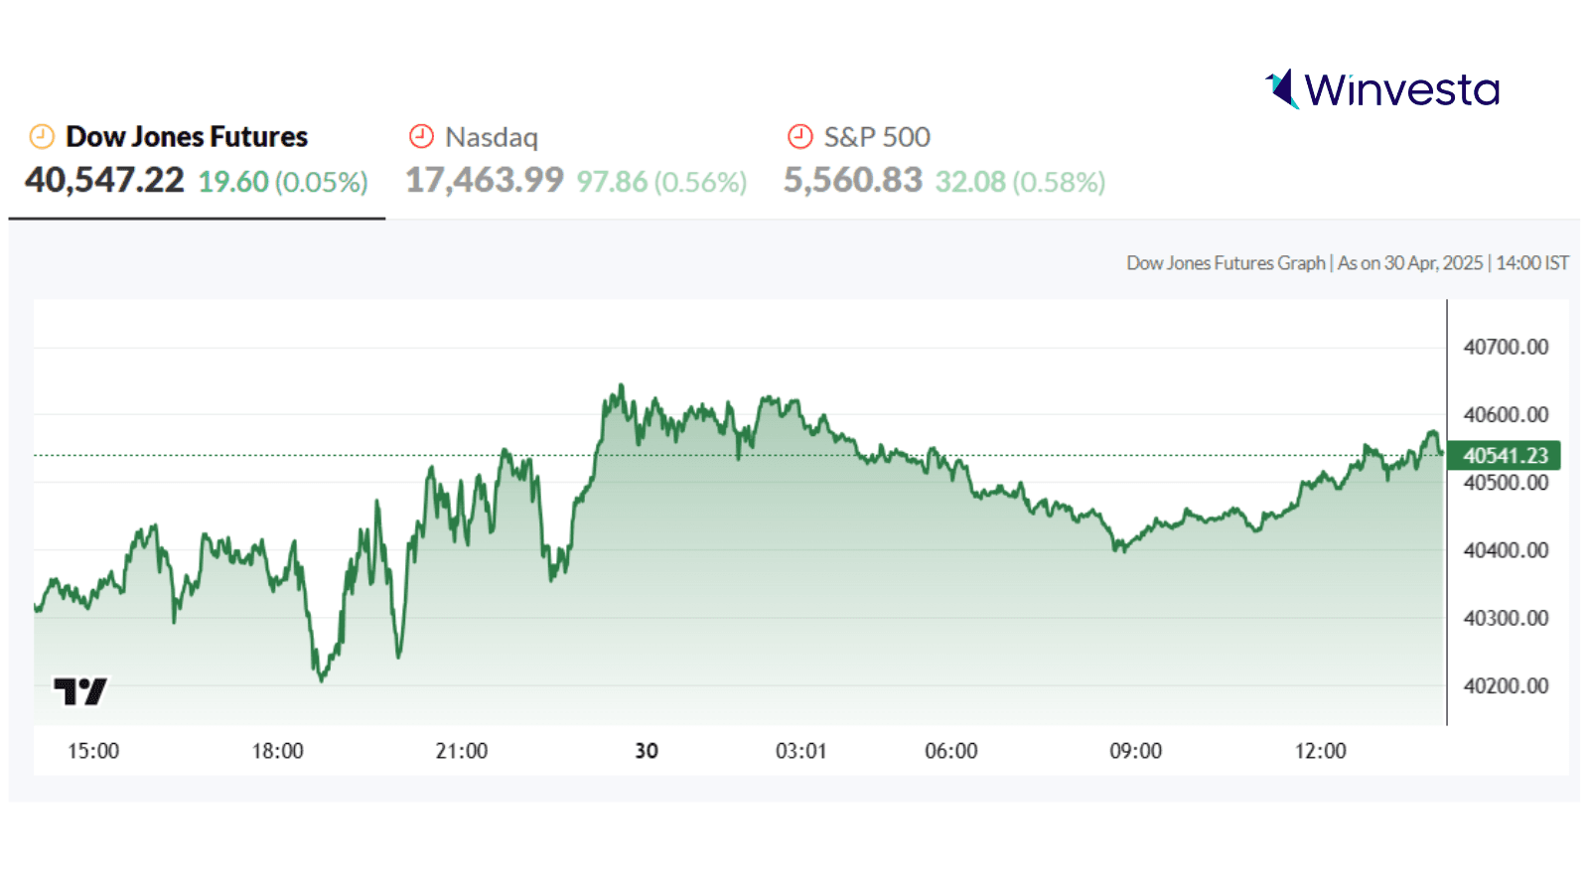Open the Nasdaq tab
The width and height of the screenshot is (1589, 894).
(492, 137)
